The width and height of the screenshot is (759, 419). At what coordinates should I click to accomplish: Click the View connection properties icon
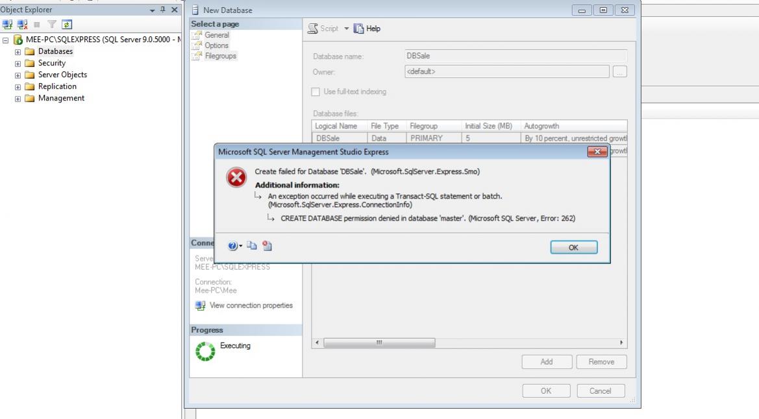point(200,305)
